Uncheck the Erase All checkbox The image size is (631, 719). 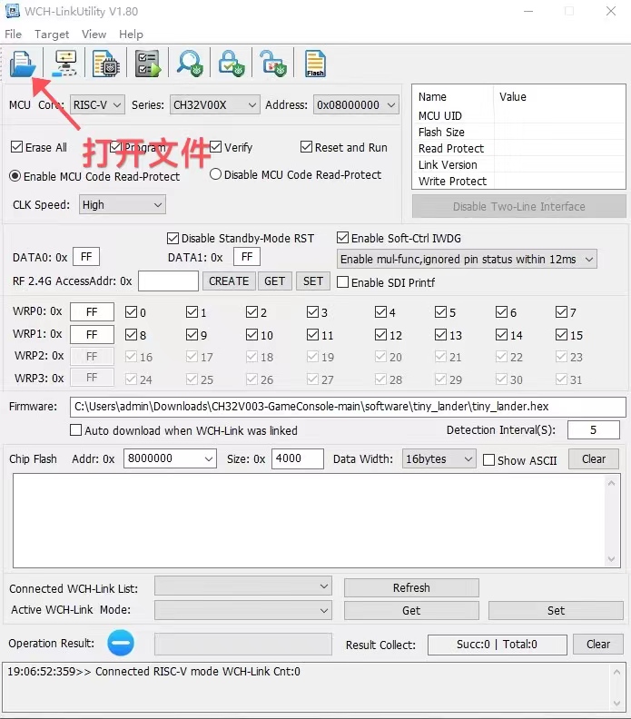16,147
